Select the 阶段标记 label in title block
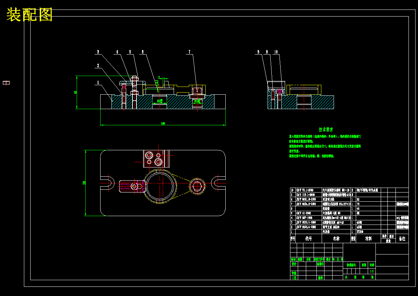 tap(351, 265)
